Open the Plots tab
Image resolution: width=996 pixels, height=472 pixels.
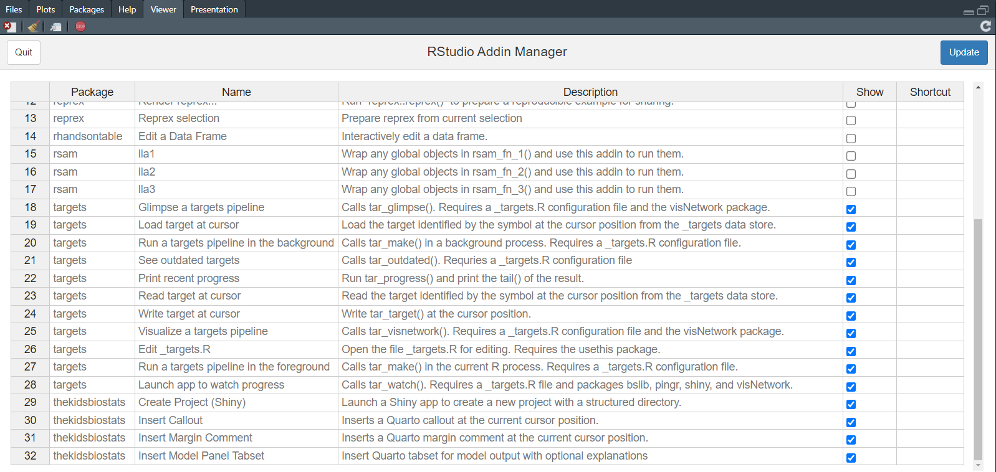45,9
